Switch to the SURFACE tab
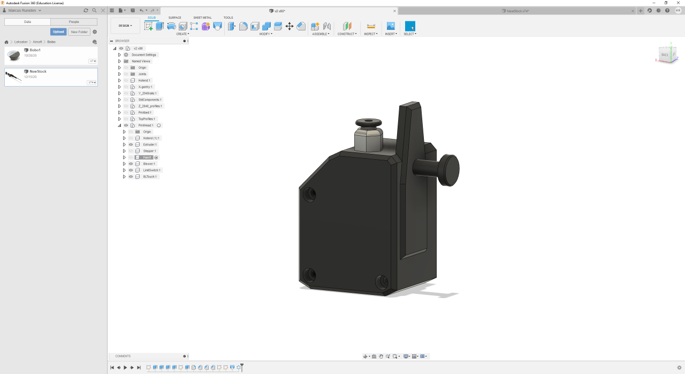 click(x=175, y=18)
